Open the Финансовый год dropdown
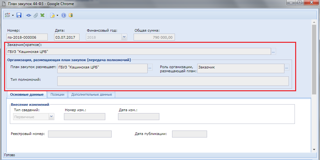320x160 pixels. (124, 37)
